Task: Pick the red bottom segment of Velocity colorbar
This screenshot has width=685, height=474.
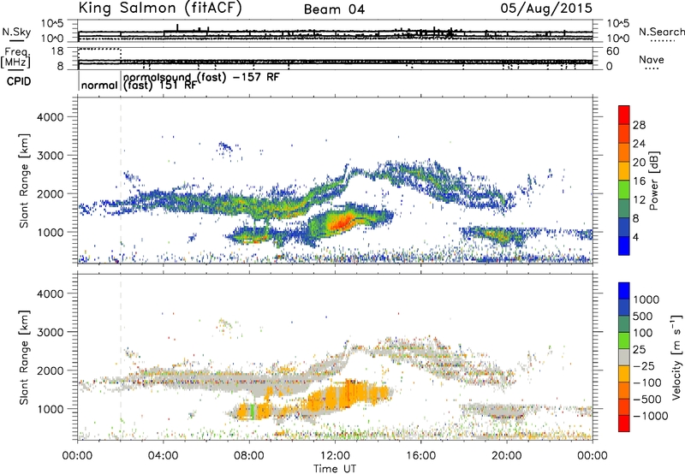Action: [624, 424]
